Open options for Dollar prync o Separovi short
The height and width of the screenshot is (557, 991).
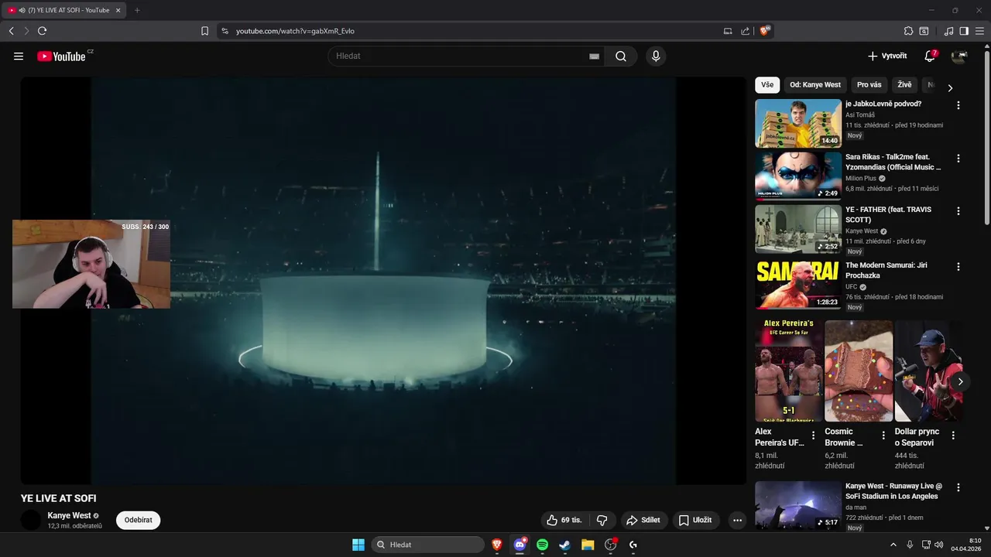(953, 436)
